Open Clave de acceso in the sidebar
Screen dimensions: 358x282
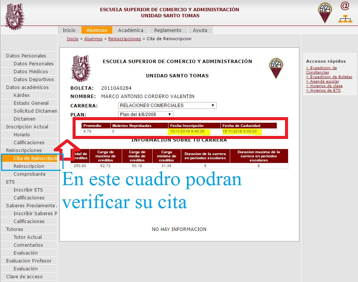(x=29, y=277)
